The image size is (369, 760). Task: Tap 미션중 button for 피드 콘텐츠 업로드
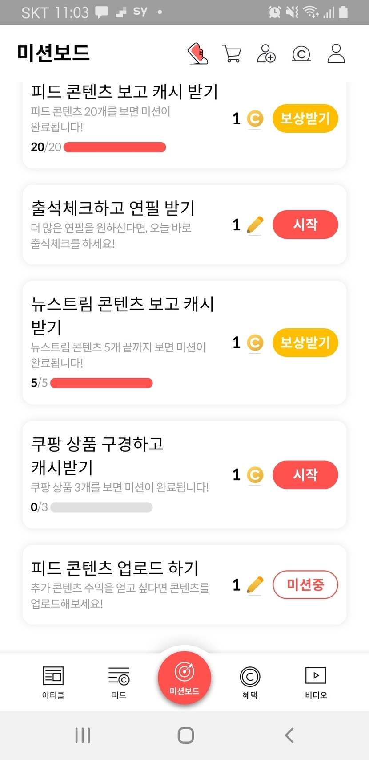click(x=305, y=584)
